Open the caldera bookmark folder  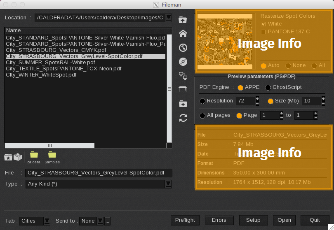[34, 155]
